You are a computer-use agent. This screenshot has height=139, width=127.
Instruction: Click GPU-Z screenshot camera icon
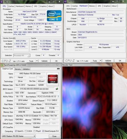coord(58,69)
